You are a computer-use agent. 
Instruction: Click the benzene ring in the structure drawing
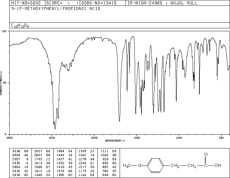pos(155,165)
